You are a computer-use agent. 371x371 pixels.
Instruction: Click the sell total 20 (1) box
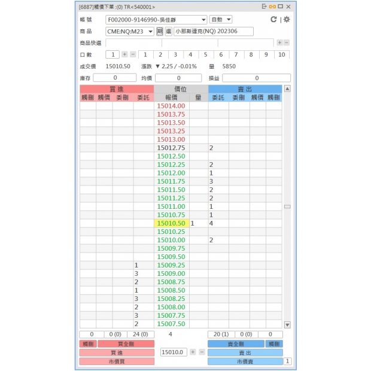pyautogui.click(x=221, y=334)
